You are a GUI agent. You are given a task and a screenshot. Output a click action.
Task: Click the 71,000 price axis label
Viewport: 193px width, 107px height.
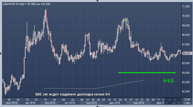pyautogui.click(x=186, y=7)
